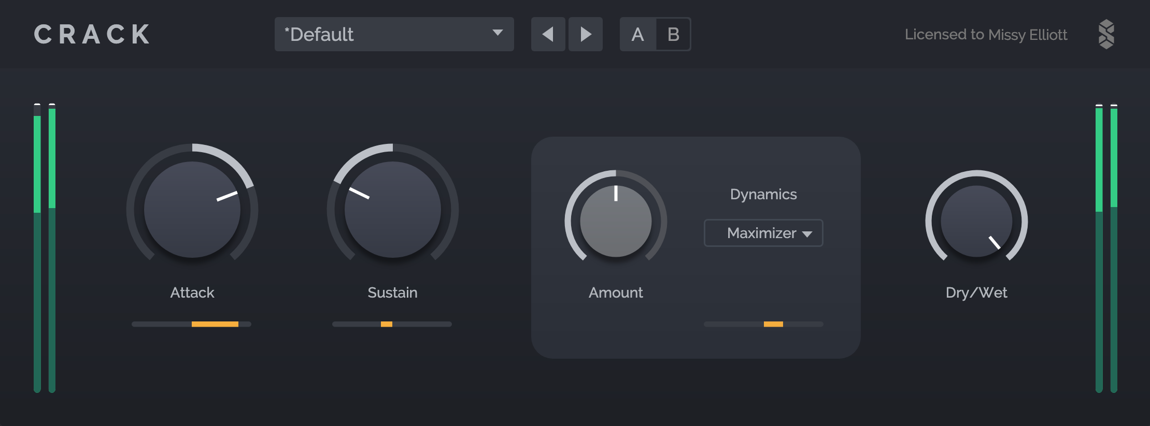Screen dimensions: 1150x426
Task: Click the CRACK plugin title
Action: click(x=92, y=35)
